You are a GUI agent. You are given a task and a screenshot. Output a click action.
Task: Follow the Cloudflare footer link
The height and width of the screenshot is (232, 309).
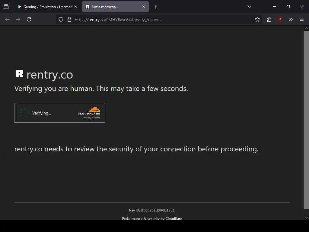(x=174, y=218)
